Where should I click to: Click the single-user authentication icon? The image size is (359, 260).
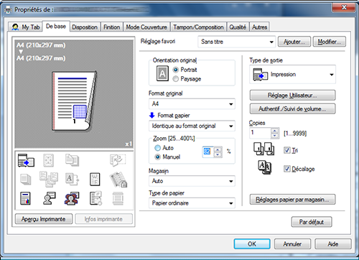(x=50, y=198)
